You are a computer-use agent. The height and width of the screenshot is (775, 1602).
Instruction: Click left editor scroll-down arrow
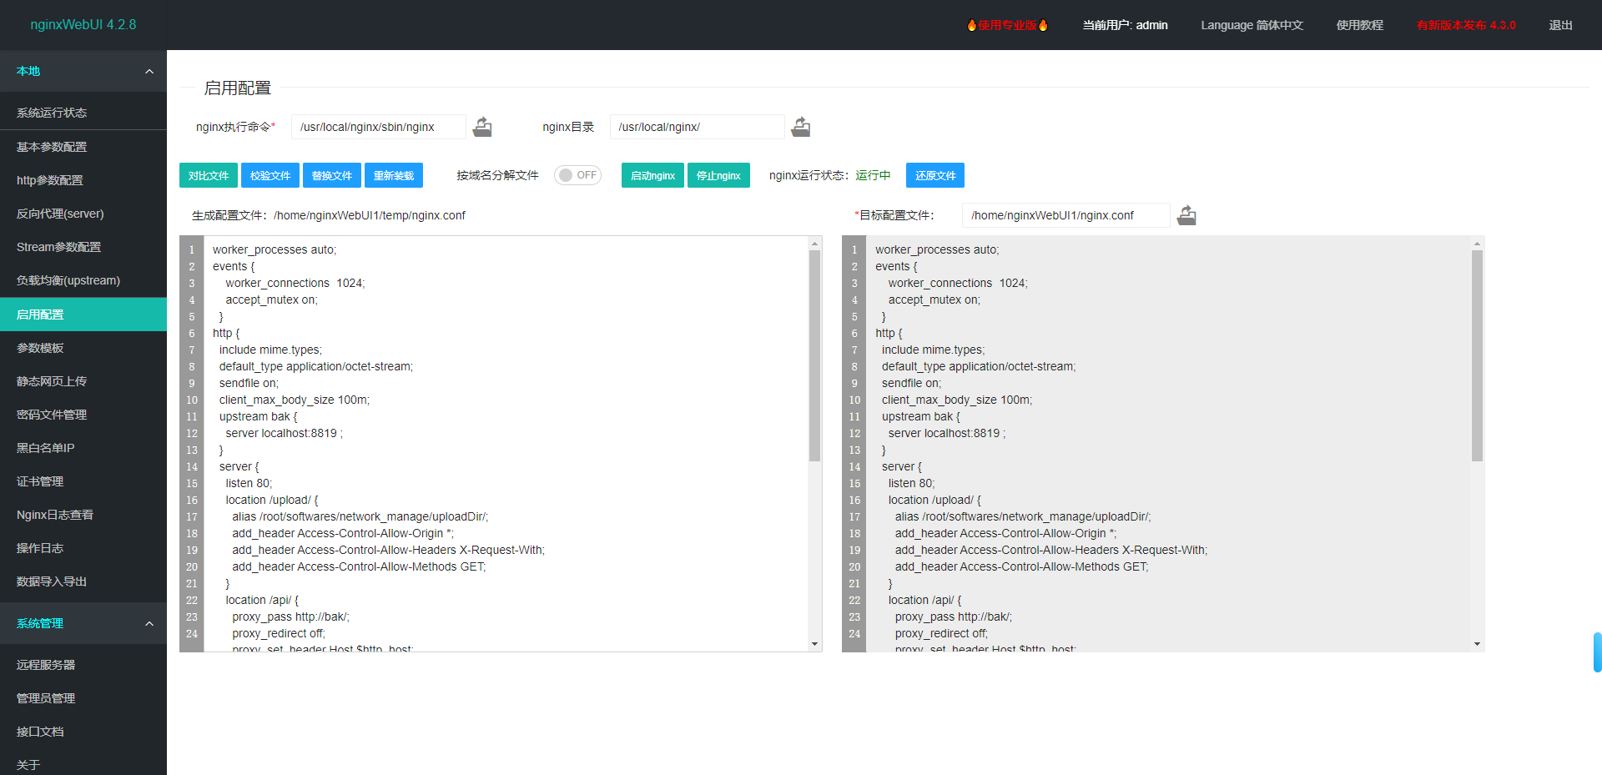pos(815,644)
